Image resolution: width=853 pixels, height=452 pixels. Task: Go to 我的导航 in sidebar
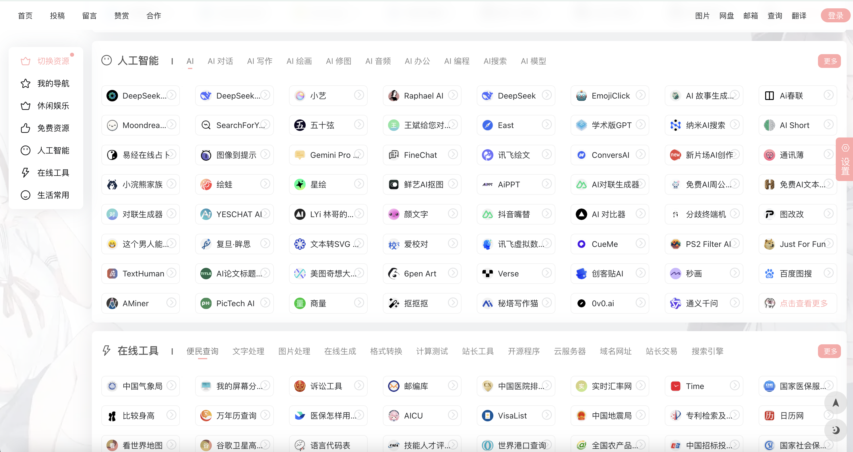(x=45, y=84)
